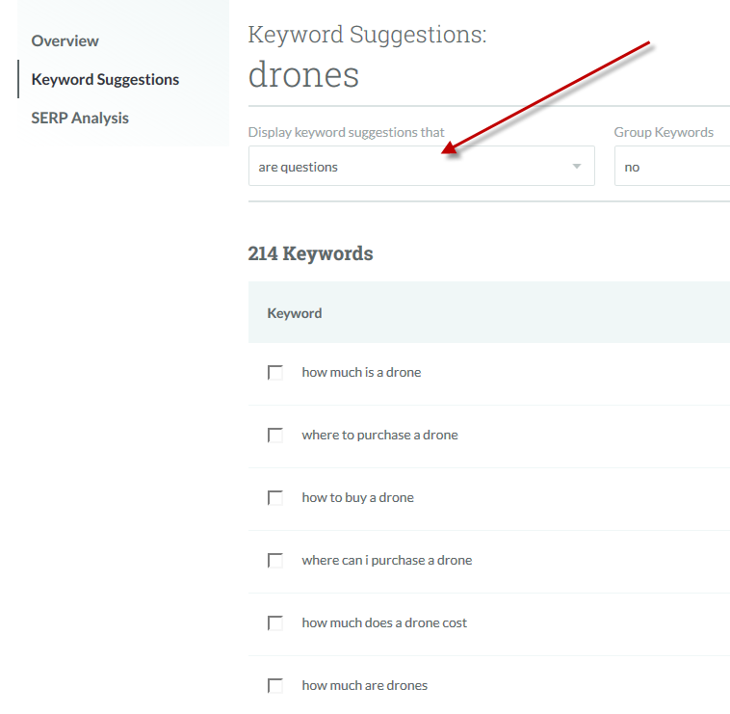Click the 'how to buy a drone' keyword text

click(x=357, y=497)
